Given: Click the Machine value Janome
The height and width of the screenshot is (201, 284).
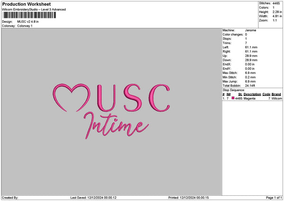Looking at the screenshot, I should pos(250,30).
